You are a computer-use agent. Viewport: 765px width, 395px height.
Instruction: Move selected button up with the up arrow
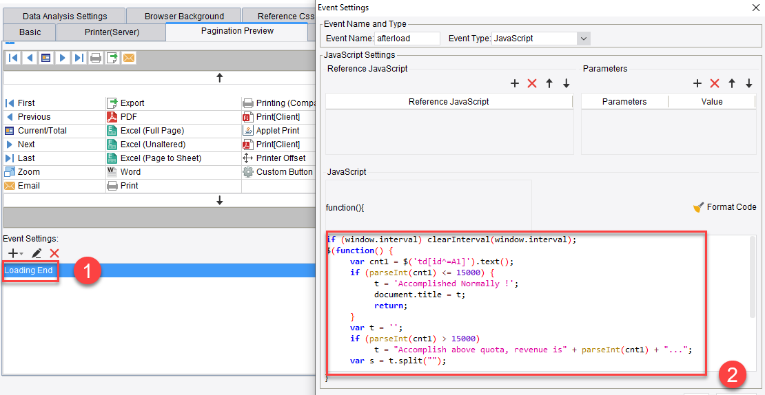[x=220, y=78]
